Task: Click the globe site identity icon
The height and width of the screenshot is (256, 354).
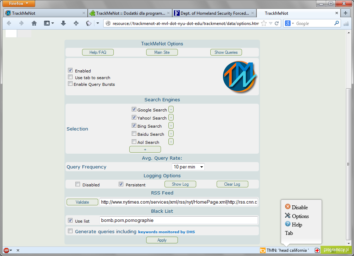Action: coord(108,23)
